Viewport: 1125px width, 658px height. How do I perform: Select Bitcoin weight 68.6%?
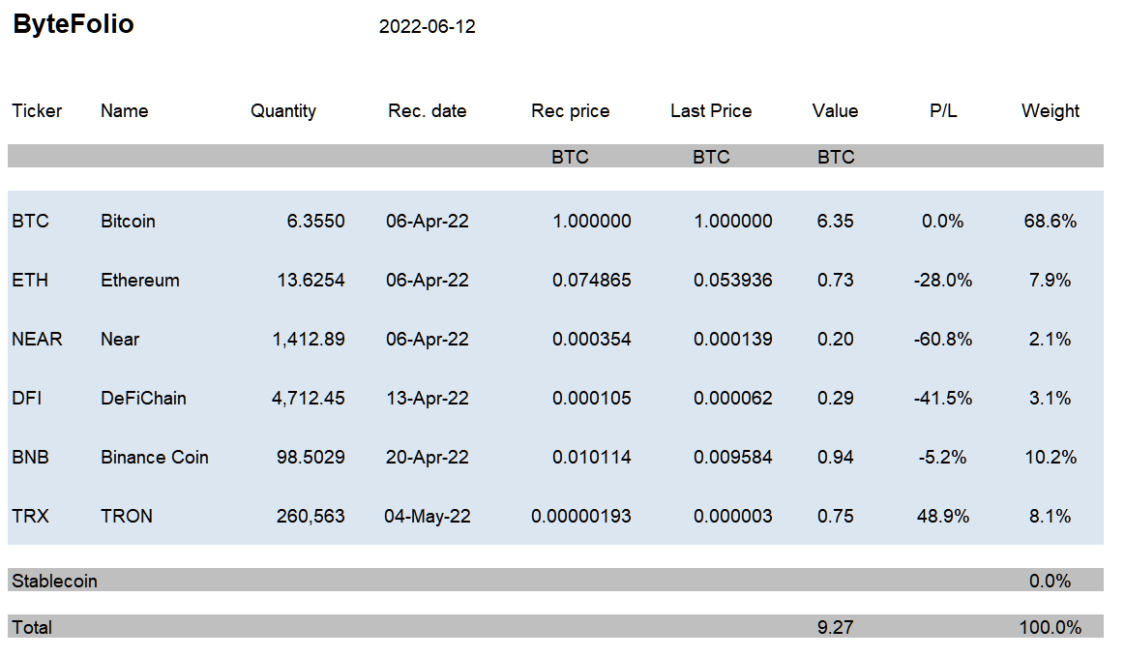pyautogui.click(x=1051, y=221)
